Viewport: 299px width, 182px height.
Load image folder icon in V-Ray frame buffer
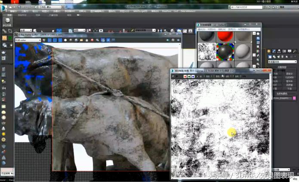pos(81,40)
